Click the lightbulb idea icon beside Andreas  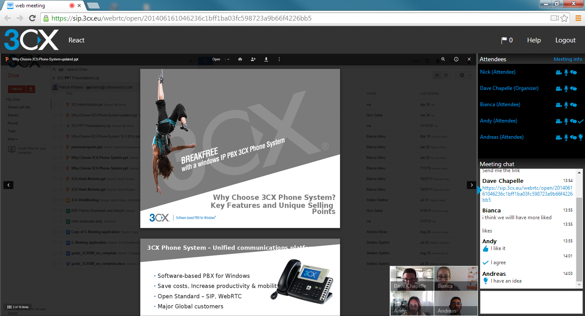[x=581, y=137]
